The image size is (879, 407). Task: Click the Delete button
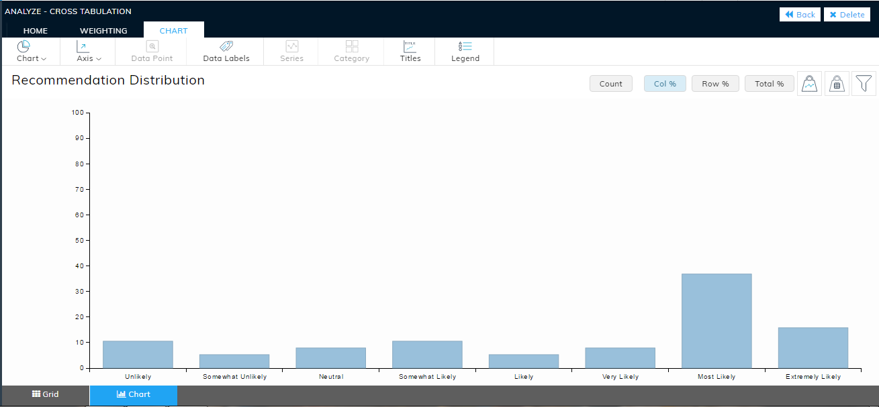[847, 15]
